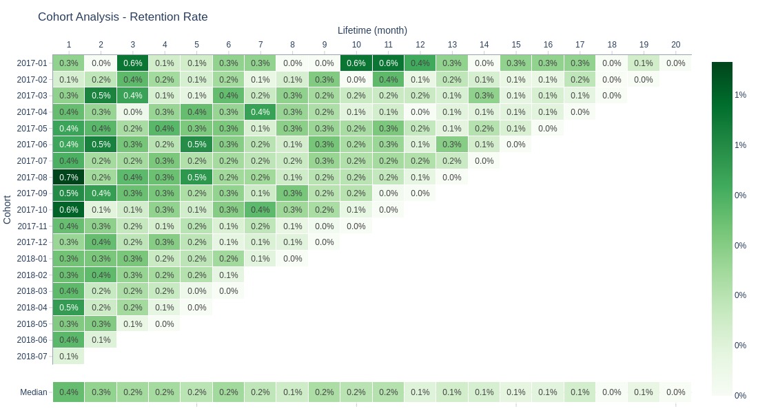Viewport: 758px width, 413px height.
Task: Click the 0.6% cell in 2017-10 month 1
Action: (69, 210)
